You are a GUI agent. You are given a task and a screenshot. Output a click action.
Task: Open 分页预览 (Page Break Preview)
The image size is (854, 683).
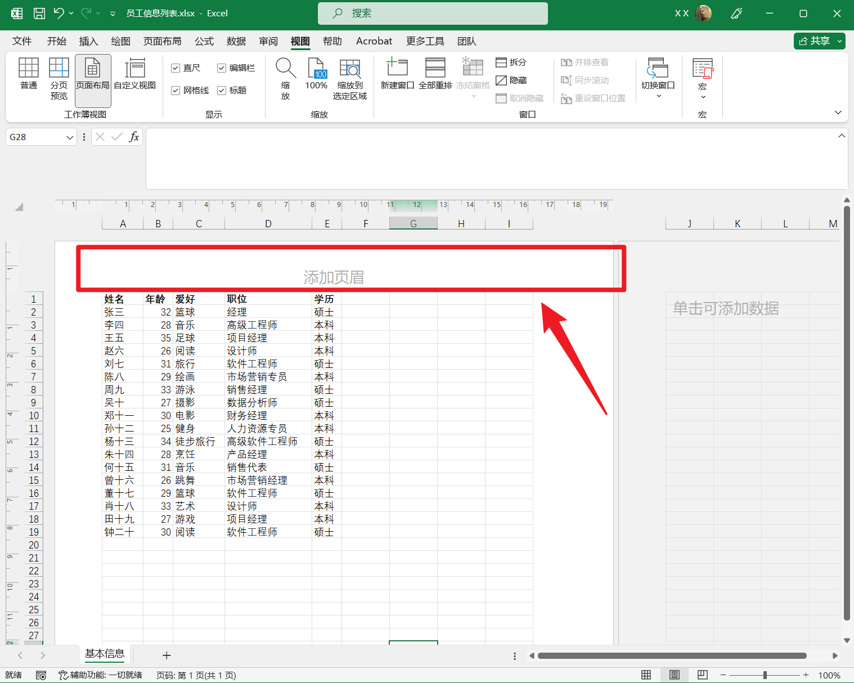click(x=59, y=77)
